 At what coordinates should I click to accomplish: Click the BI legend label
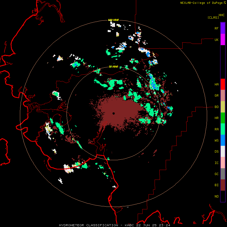point(216,185)
